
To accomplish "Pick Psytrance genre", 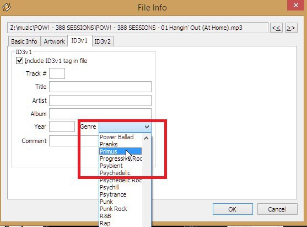I will click(x=120, y=194).
